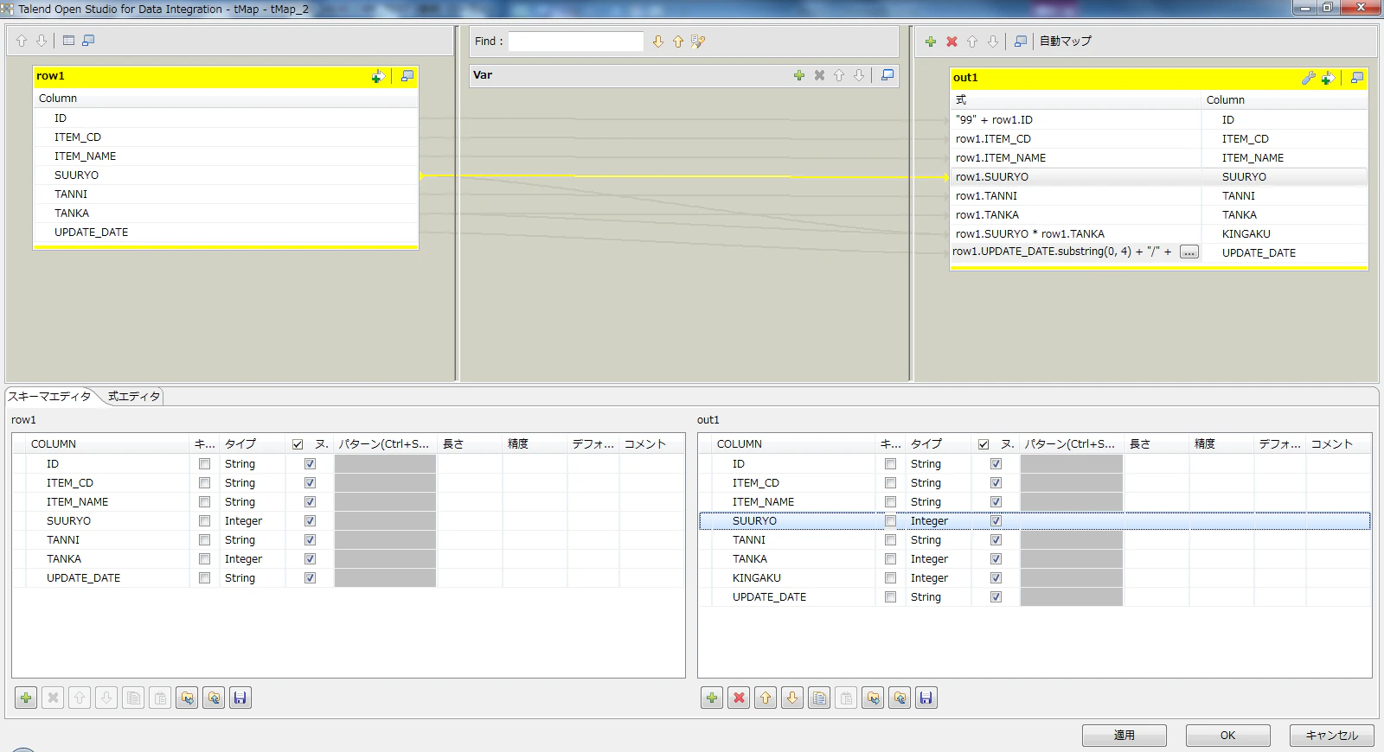The height and width of the screenshot is (752, 1384).
Task: Click Integer type of row1 TANKA
Action: coord(243,559)
